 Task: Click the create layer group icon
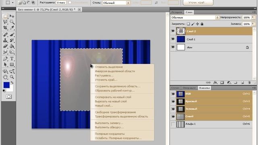(x=235, y=83)
